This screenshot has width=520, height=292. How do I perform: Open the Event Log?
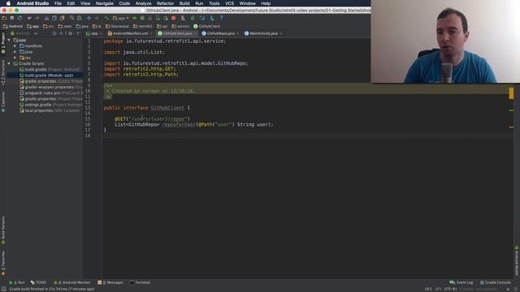point(461,282)
